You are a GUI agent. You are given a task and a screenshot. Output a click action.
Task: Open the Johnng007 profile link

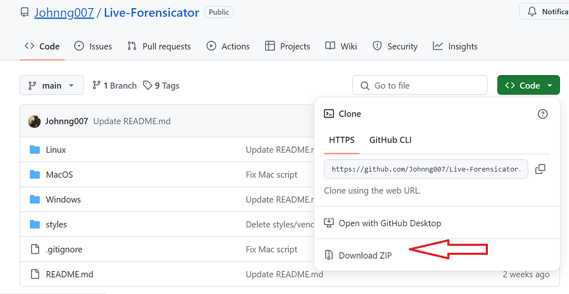(x=64, y=12)
